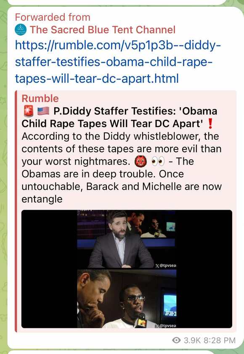
Task: Click the red siren emoji in title
Action: click(x=28, y=111)
